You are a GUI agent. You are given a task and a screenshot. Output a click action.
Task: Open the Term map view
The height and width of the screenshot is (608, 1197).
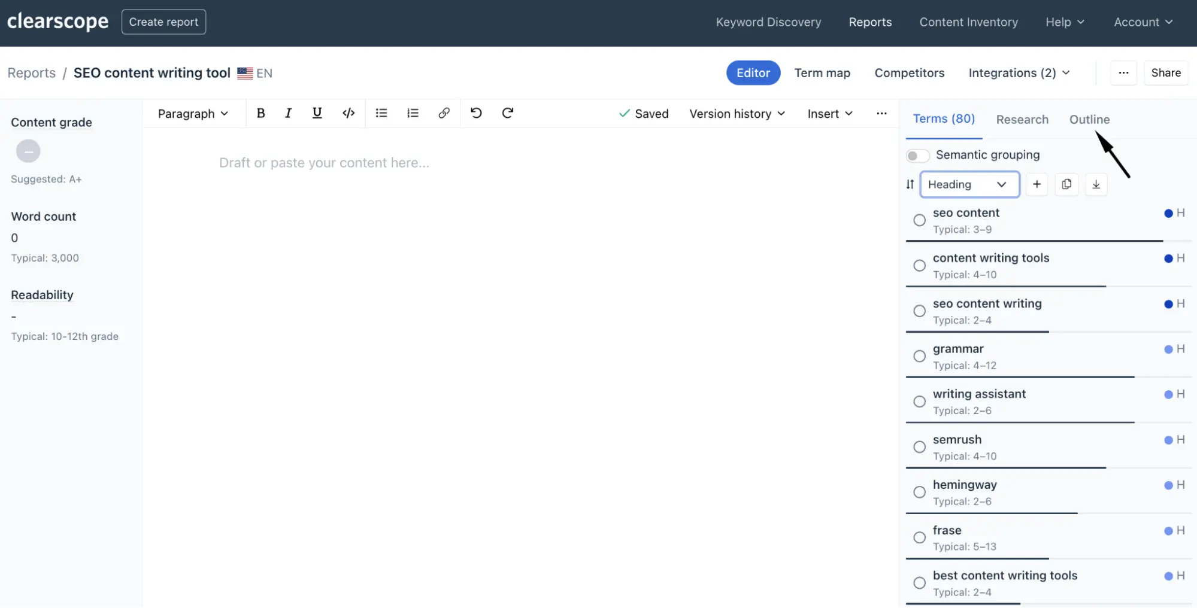[822, 73]
